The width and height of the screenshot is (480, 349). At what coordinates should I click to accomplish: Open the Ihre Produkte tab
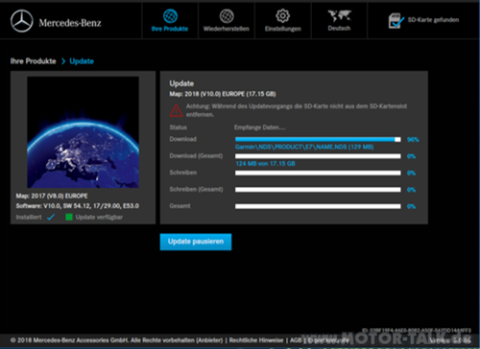tap(170, 21)
